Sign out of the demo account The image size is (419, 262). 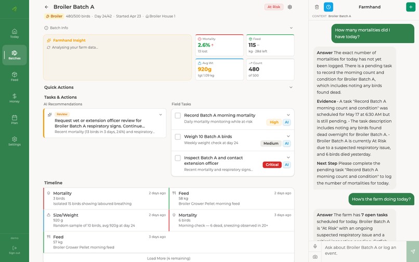coord(15,250)
